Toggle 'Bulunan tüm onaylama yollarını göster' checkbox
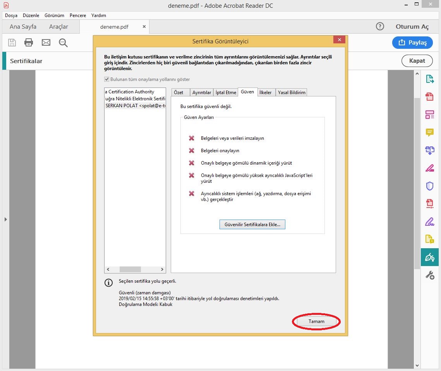This screenshot has width=441, height=371. click(x=106, y=79)
